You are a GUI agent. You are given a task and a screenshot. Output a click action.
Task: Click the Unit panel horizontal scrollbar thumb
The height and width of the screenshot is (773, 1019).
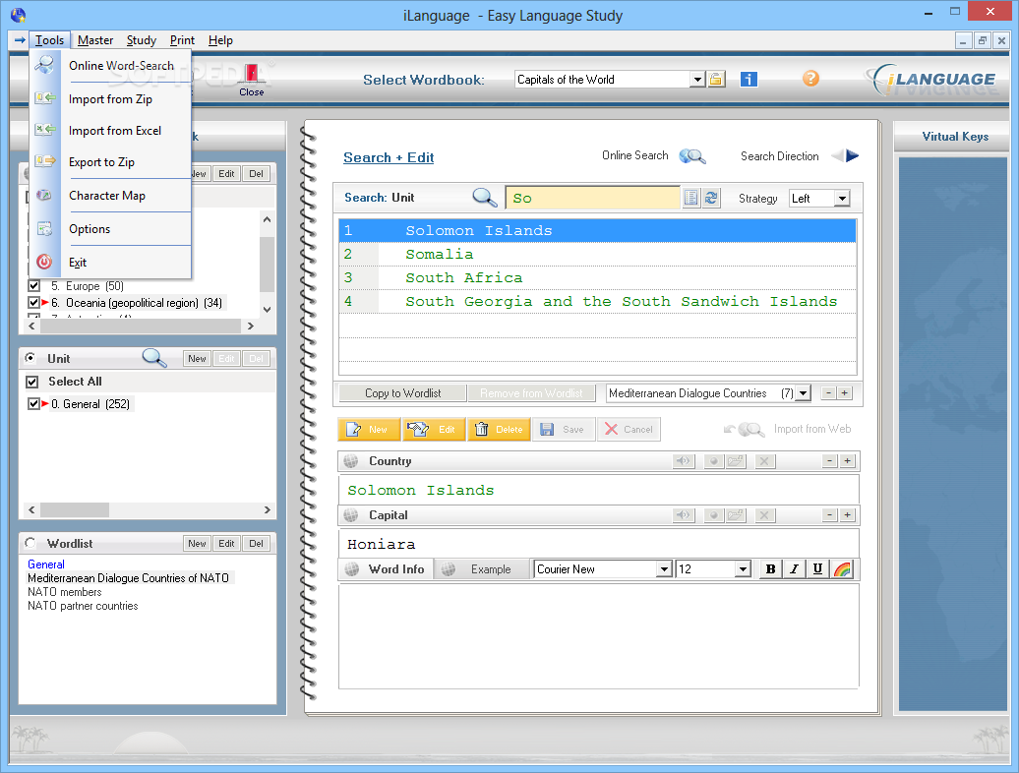pyautogui.click(x=75, y=509)
